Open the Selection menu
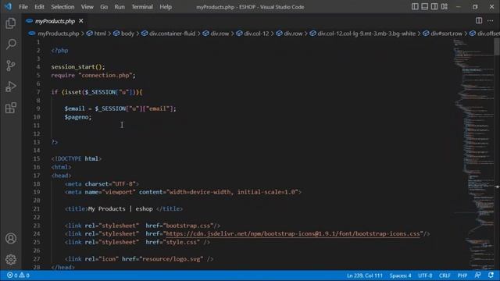Viewport: 500px width, 281px height. coord(62,7)
